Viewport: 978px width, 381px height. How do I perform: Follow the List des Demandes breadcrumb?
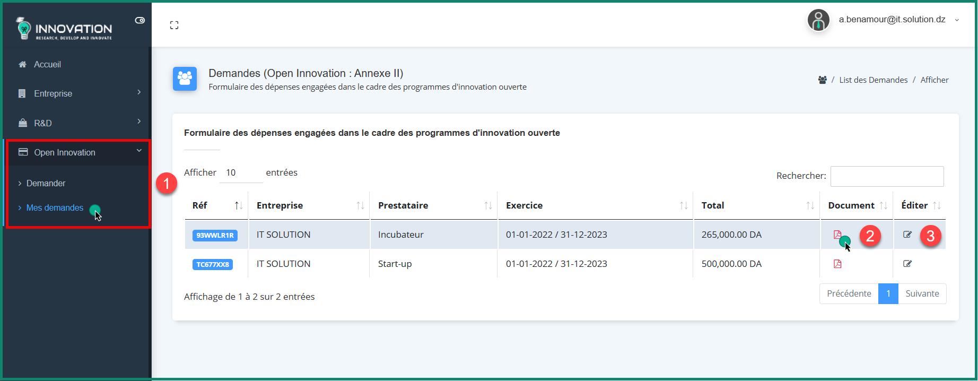(x=873, y=80)
